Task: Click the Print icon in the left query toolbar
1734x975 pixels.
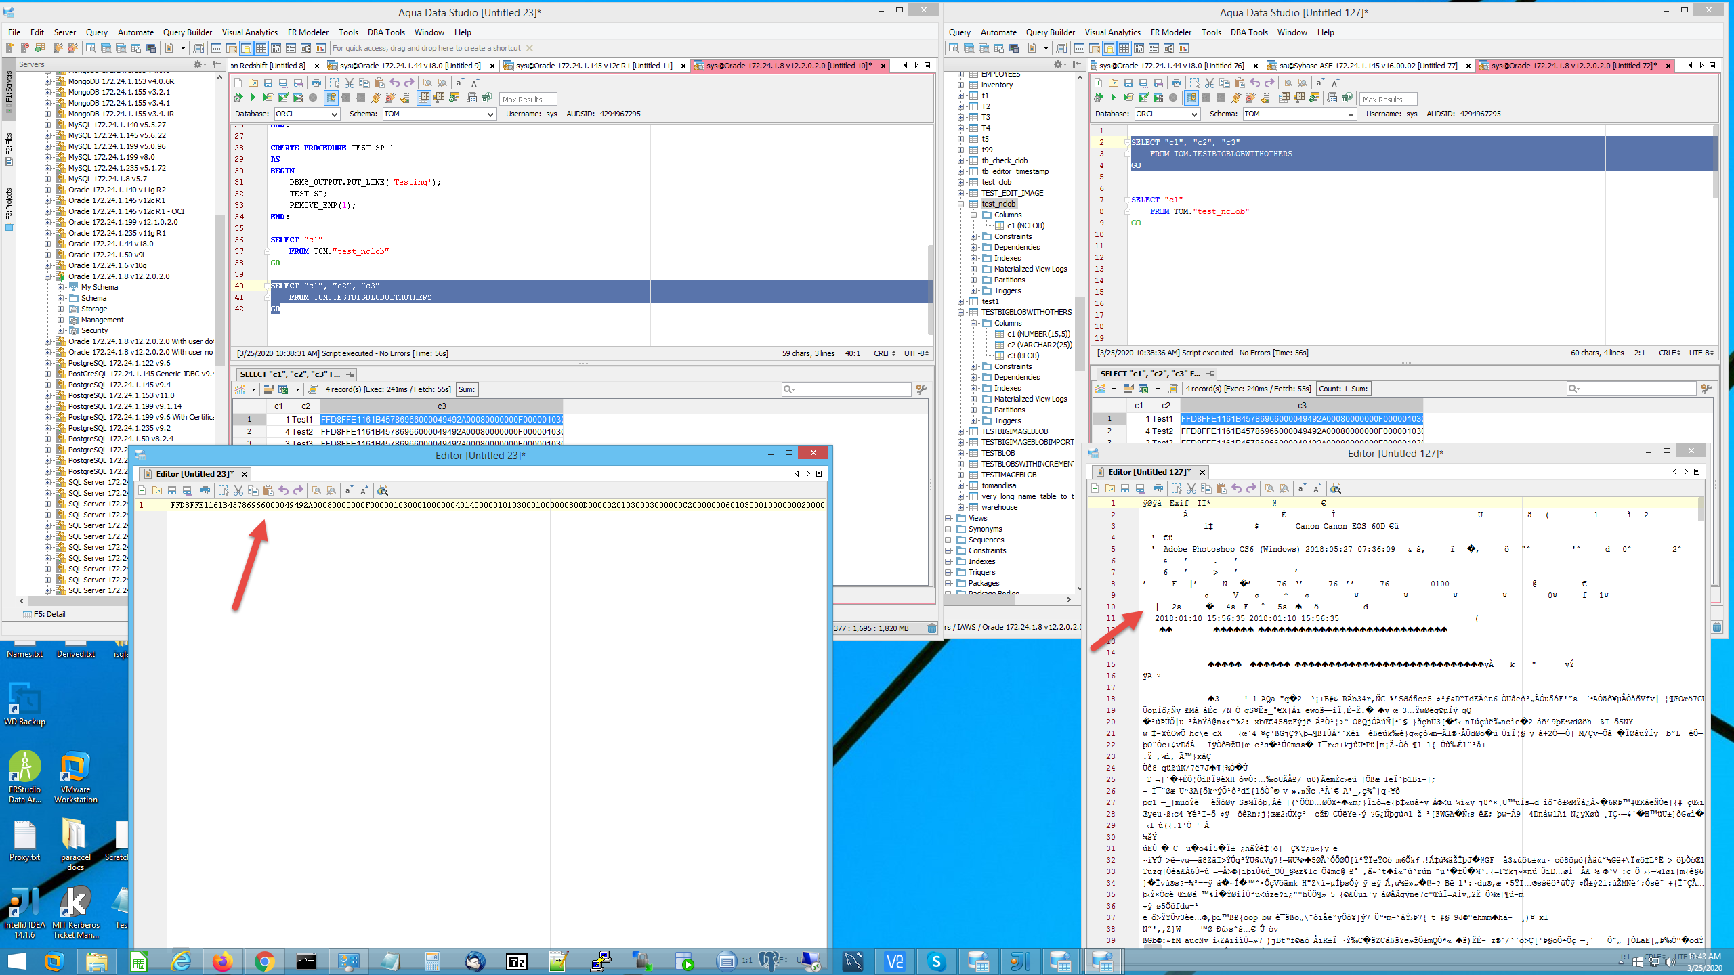Action: [x=316, y=83]
